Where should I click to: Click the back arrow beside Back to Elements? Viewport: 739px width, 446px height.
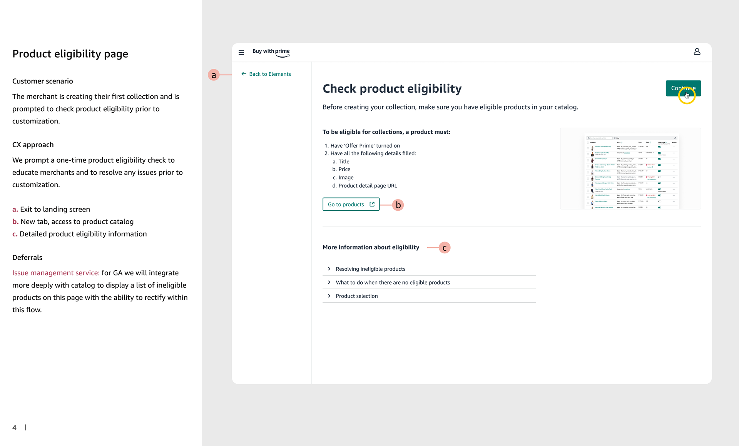click(244, 74)
